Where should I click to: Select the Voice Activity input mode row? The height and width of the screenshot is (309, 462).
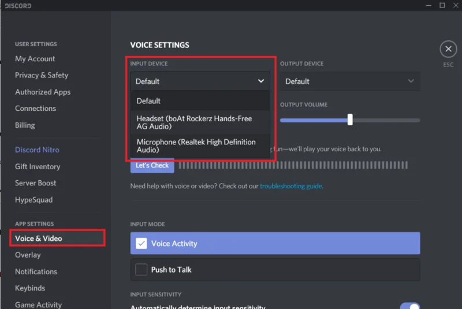(x=275, y=243)
